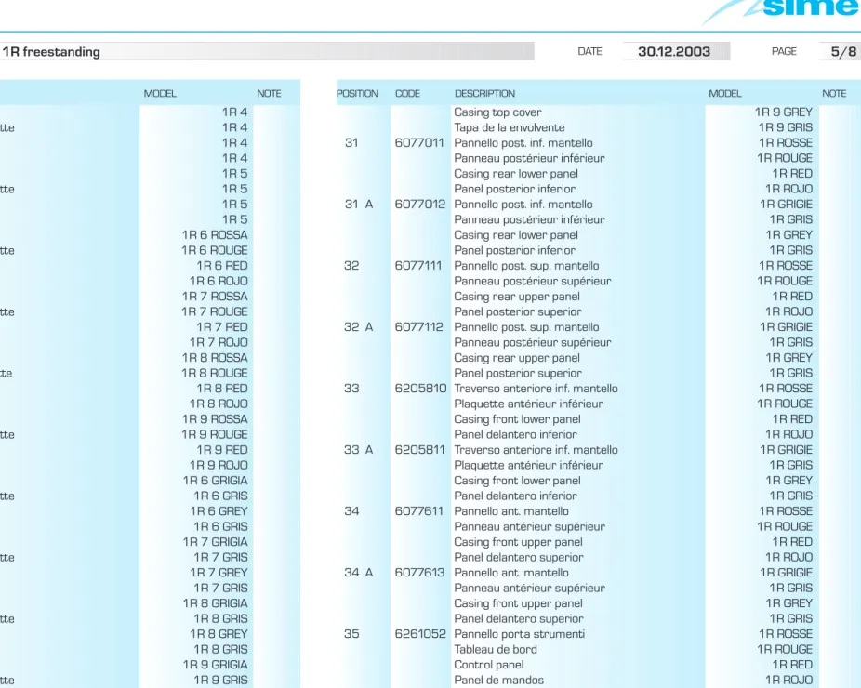The width and height of the screenshot is (861, 688).
Task: Click model '1R 6 GRIGIA'
Action: point(216,481)
